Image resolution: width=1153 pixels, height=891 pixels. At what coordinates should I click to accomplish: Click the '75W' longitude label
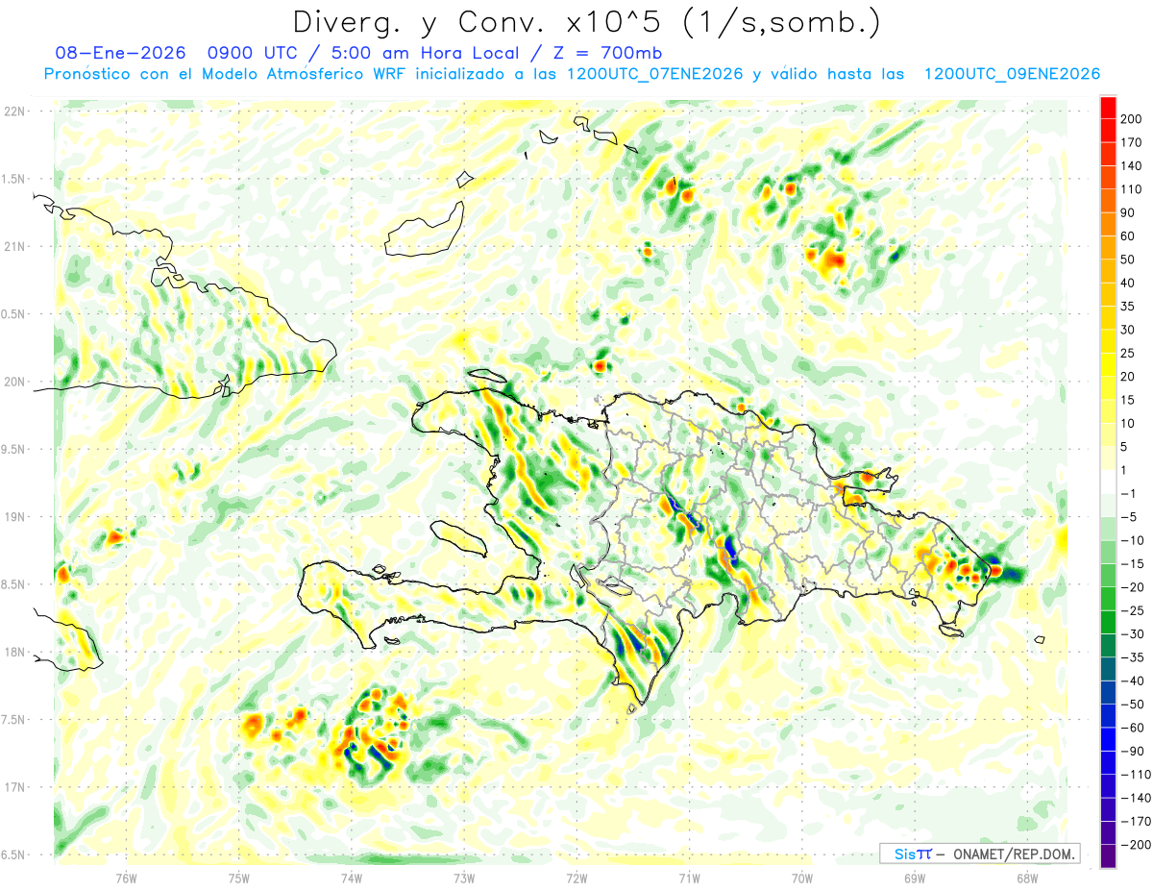pos(239,877)
